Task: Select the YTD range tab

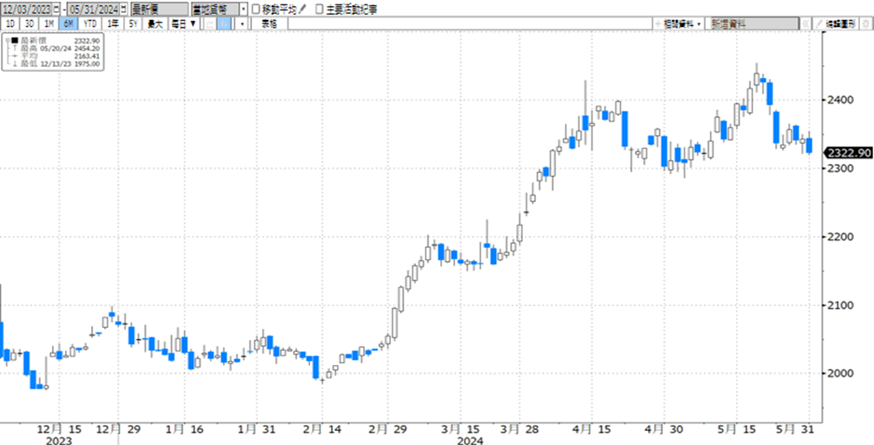Action: [89, 24]
